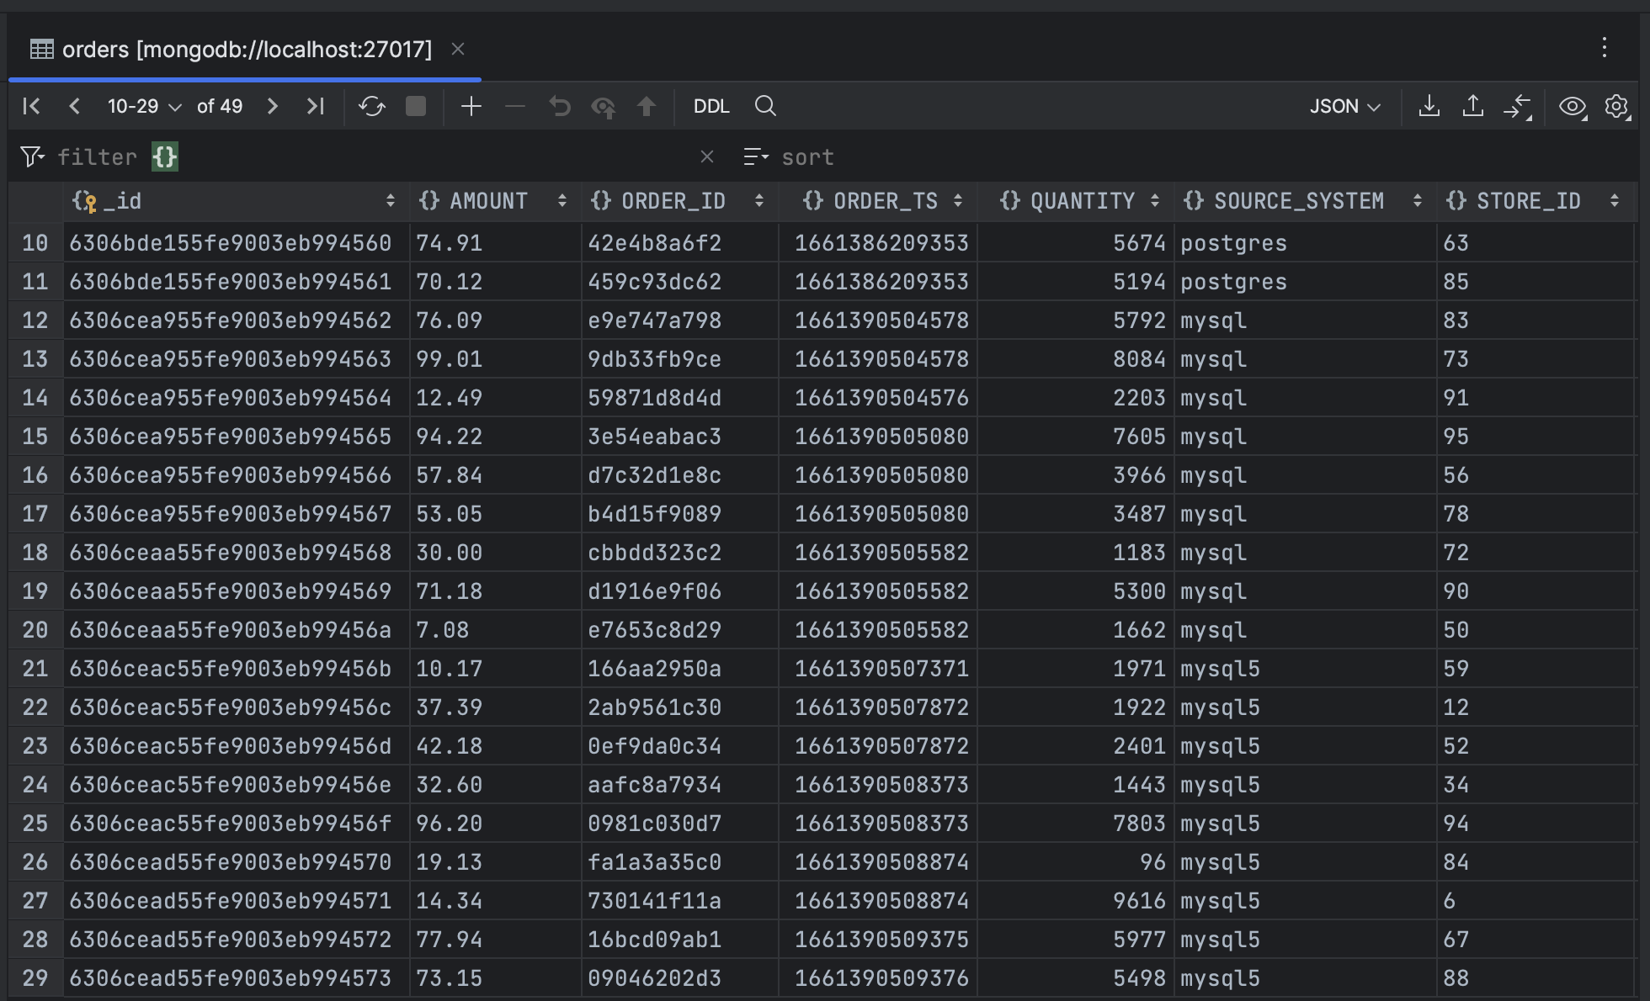Viewport: 1650px width, 1001px height.
Task: Open the three-dot tab options menu
Action: pyautogui.click(x=1605, y=47)
